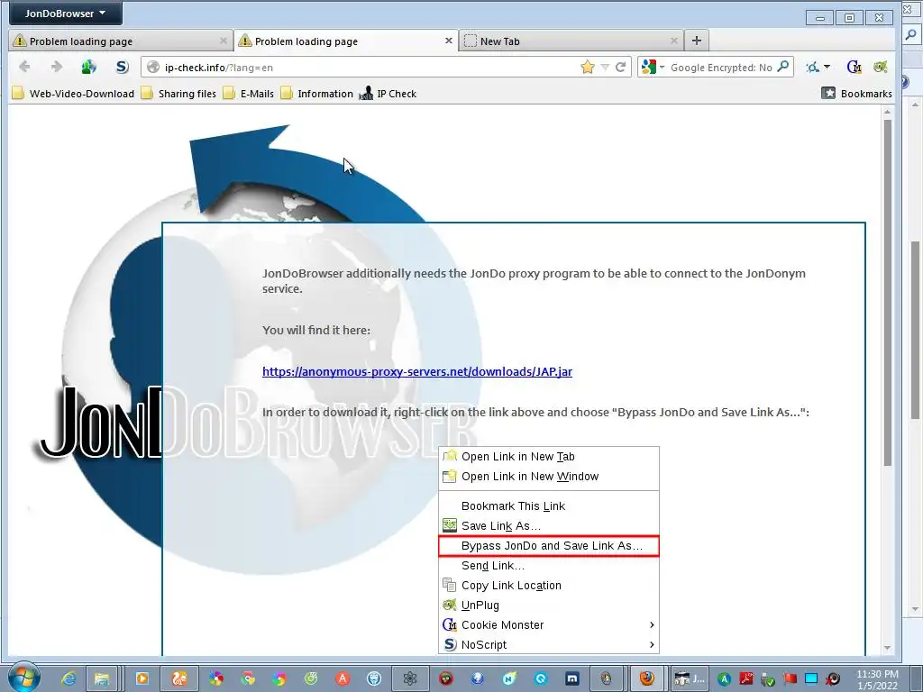Reload the current page
Screen dimensions: 923x692
pyautogui.click(x=620, y=67)
